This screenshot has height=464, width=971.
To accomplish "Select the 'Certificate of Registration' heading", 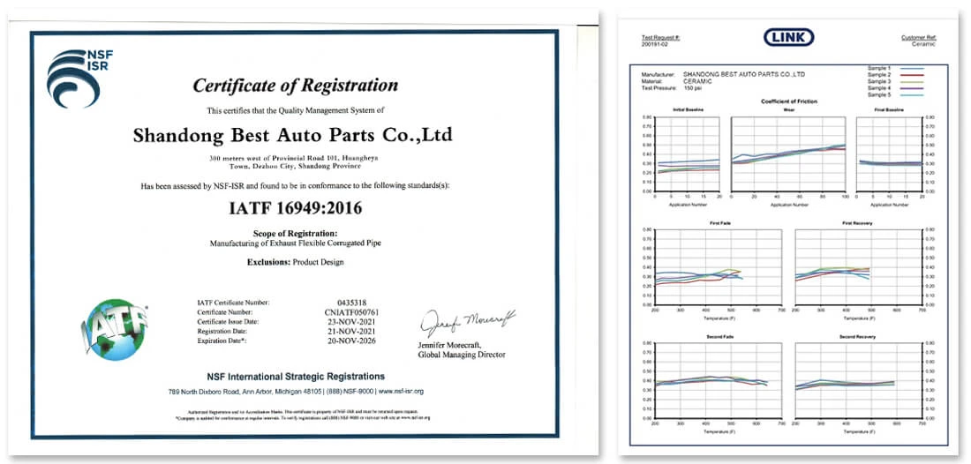I will click(x=296, y=86).
